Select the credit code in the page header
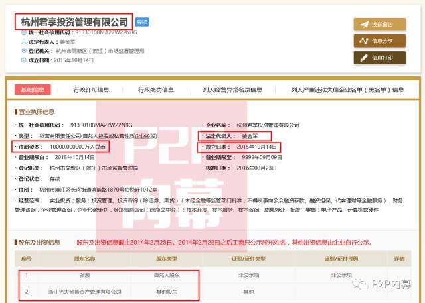Viewport: 425px width, 303px height. click(106, 32)
